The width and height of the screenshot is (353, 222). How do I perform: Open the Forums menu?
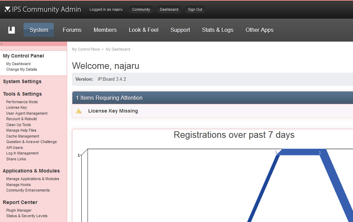pos(72,30)
